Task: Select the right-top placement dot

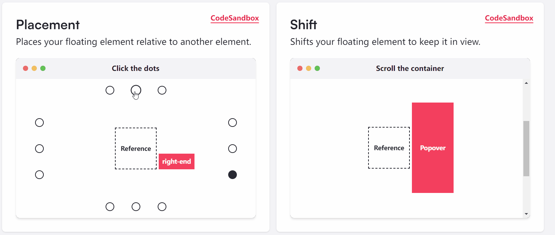Action: 232,122
